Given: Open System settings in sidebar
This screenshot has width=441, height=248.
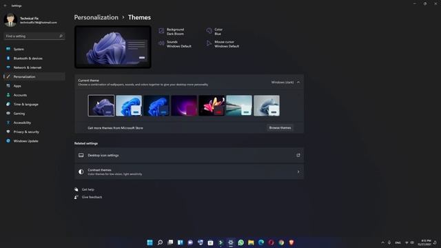Looking at the screenshot, I should [34, 49].
